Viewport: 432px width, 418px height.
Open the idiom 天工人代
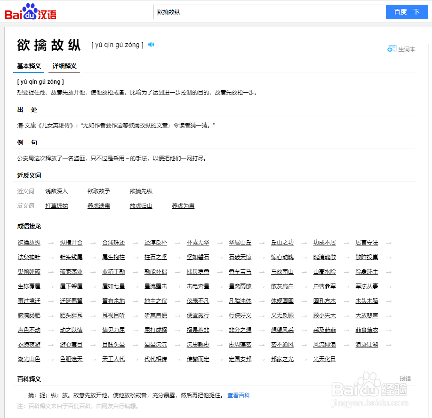pos(112,359)
